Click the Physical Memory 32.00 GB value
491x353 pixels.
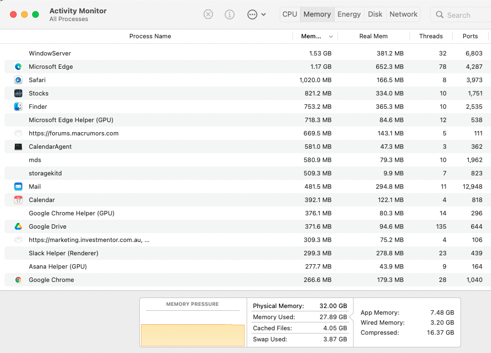pos(333,306)
